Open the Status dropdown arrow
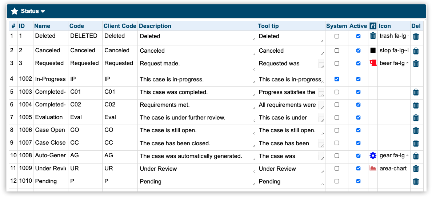The width and height of the screenshot is (432, 198). (x=43, y=12)
